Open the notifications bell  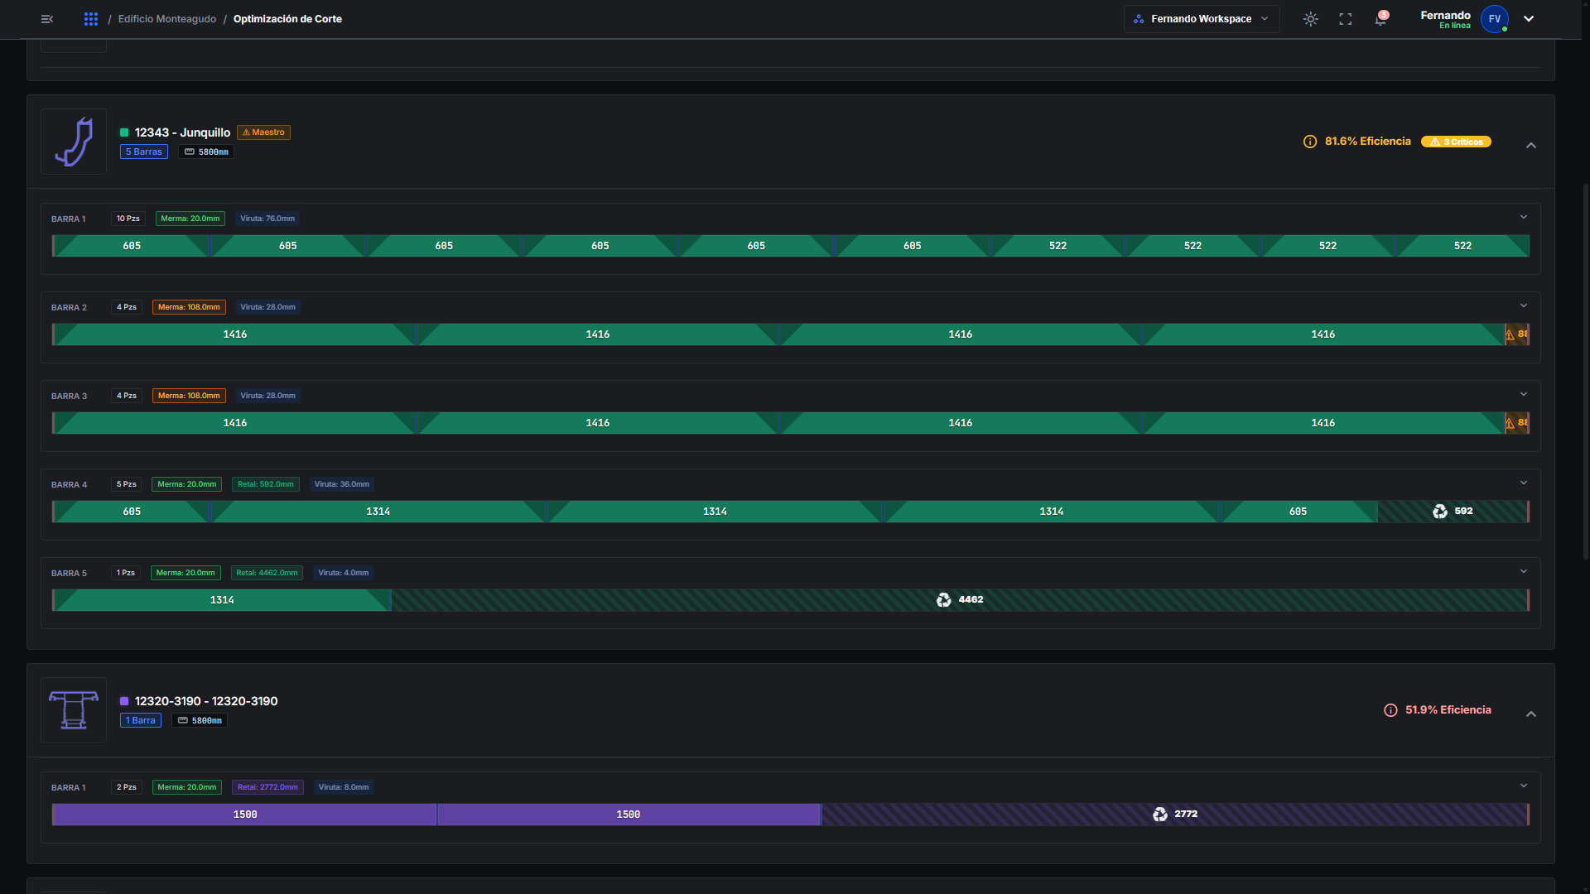[x=1380, y=19]
